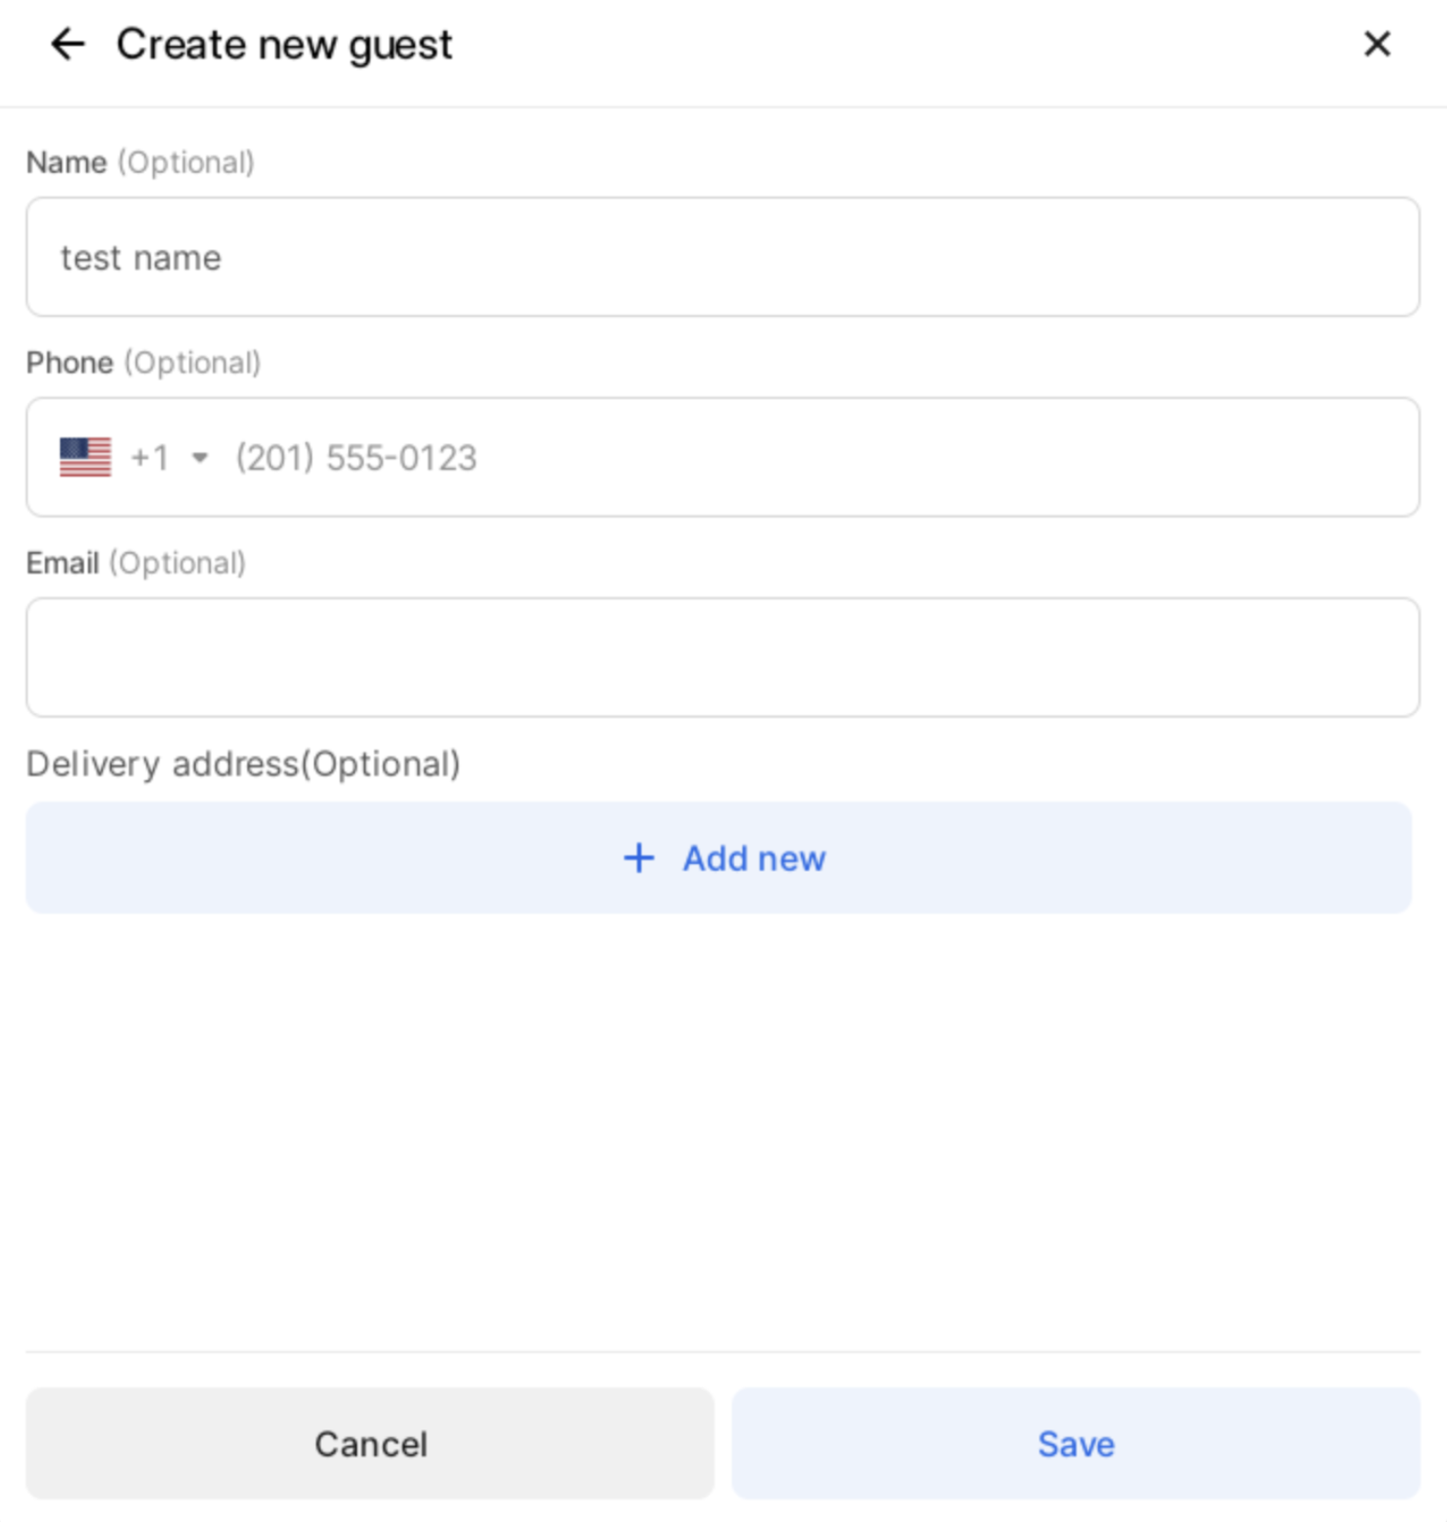Save the new guest
Viewport: 1447px width, 1522px height.
coord(1076,1444)
